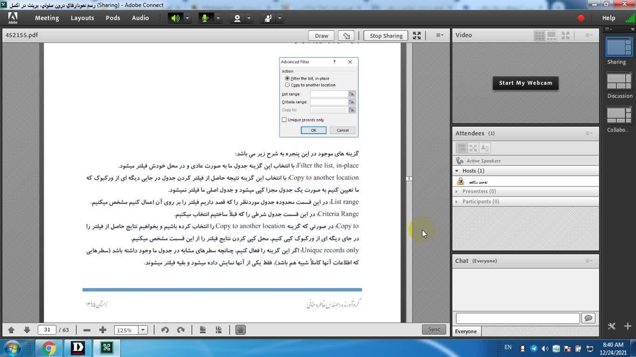
Task: Open microphone options dropdown arrow
Action: (218, 18)
